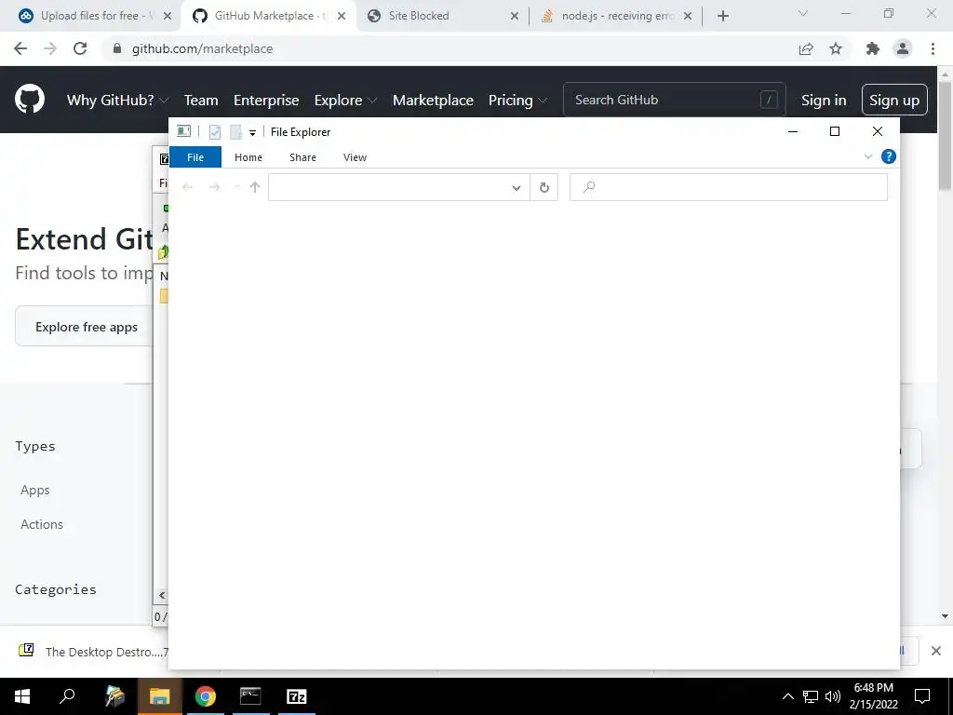Go up one folder level in File Explorer
Screen dimensions: 953x715
[255, 187]
